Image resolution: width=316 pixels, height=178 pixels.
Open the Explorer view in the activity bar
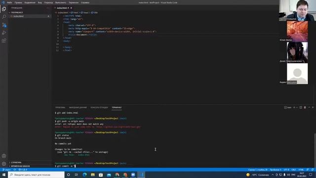4,9
